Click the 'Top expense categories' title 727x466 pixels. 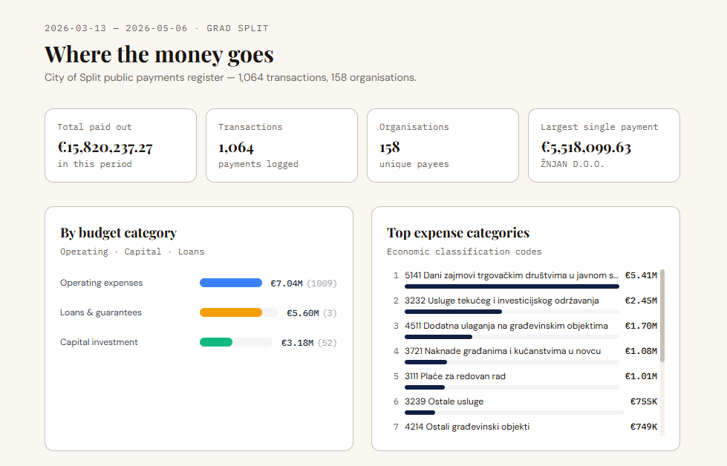tap(458, 232)
